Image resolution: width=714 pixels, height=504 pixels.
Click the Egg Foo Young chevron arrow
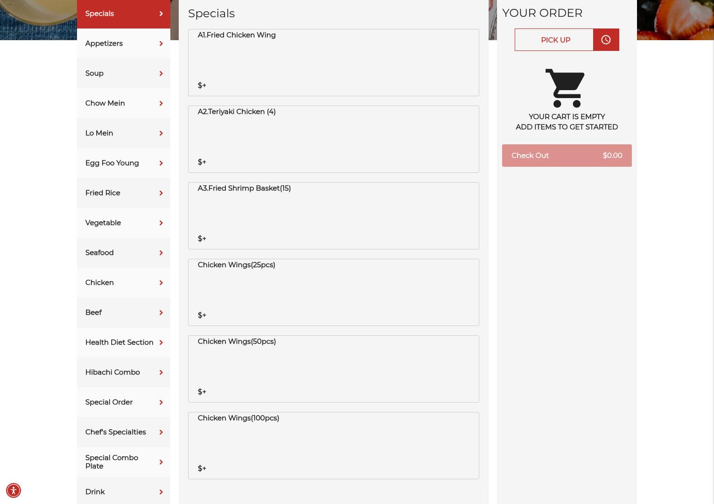pos(161,163)
